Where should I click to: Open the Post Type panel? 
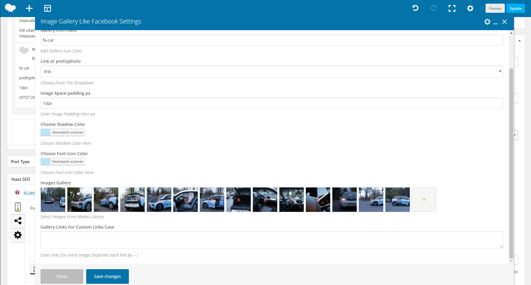(20, 162)
